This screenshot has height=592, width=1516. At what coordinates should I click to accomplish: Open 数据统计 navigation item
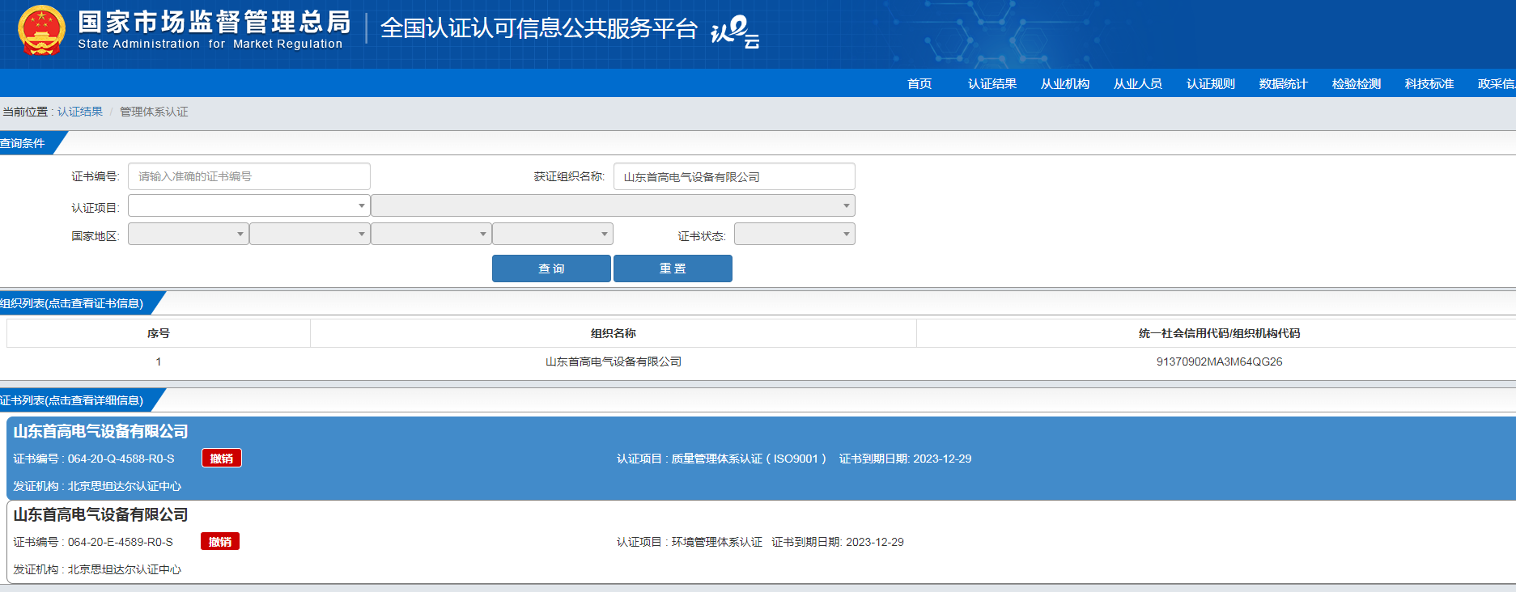pyautogui.click(x=1284, y=84)
